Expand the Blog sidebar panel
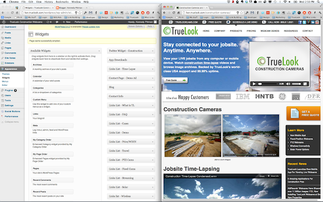The height and width of the screenshot is (202, 323). 131,87
